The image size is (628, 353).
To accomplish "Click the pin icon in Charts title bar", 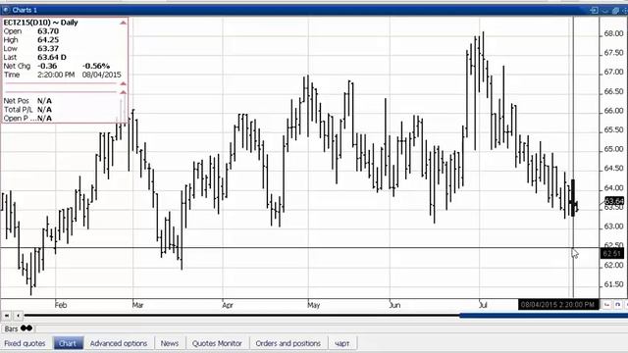I will coord(595,10).
